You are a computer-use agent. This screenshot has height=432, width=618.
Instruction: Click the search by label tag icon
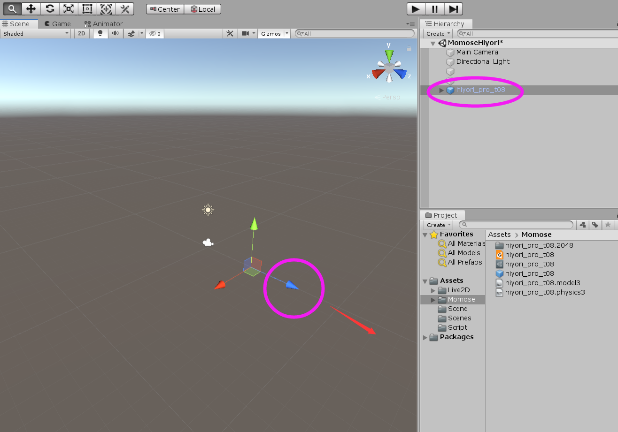click(595, 225)
